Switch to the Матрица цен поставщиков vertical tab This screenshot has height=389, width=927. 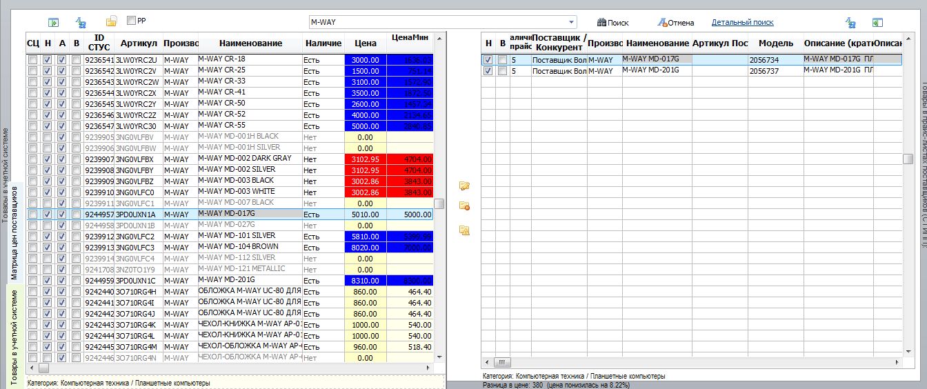[x=14, y=232]
